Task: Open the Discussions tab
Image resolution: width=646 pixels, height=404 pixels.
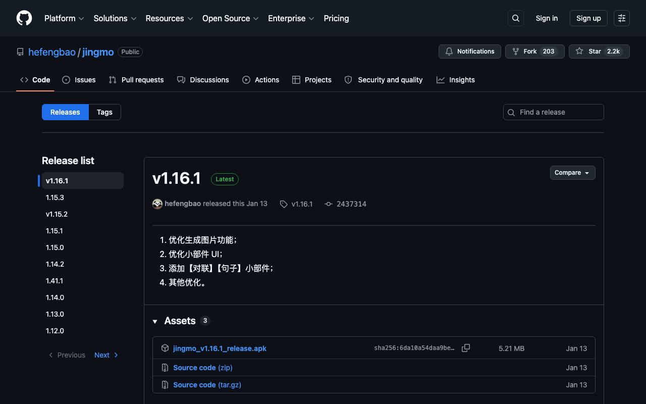Action: coord(203,80)
